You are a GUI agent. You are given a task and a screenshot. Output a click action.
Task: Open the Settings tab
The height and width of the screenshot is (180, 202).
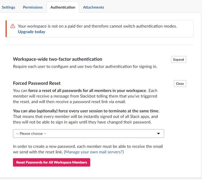click(8, 7)
